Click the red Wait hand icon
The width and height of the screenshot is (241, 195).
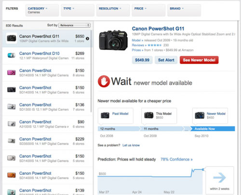[x=104, y=81]
